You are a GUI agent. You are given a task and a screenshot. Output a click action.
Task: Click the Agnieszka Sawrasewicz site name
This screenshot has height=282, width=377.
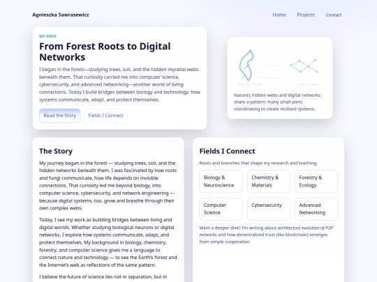61,15
